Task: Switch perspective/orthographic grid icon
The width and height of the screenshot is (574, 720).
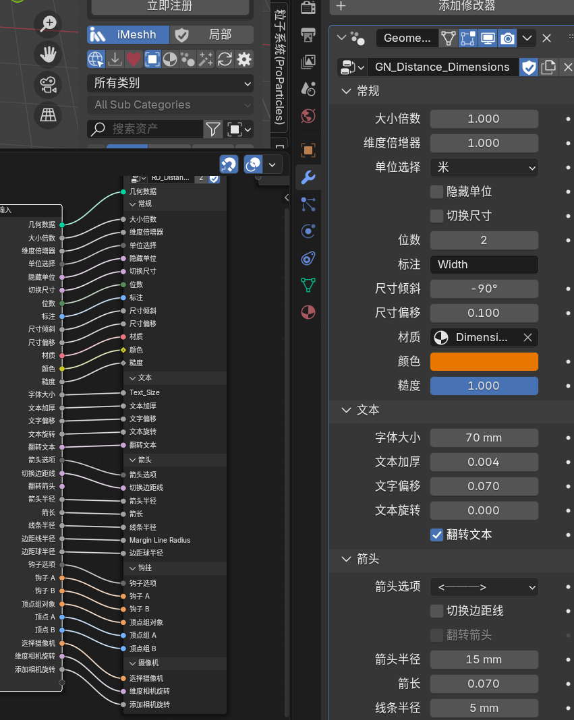Action: pyautogui.click(x=48, y=115)
